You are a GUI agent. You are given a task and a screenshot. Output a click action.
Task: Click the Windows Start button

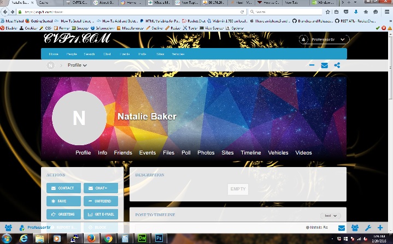click(7, 238)
